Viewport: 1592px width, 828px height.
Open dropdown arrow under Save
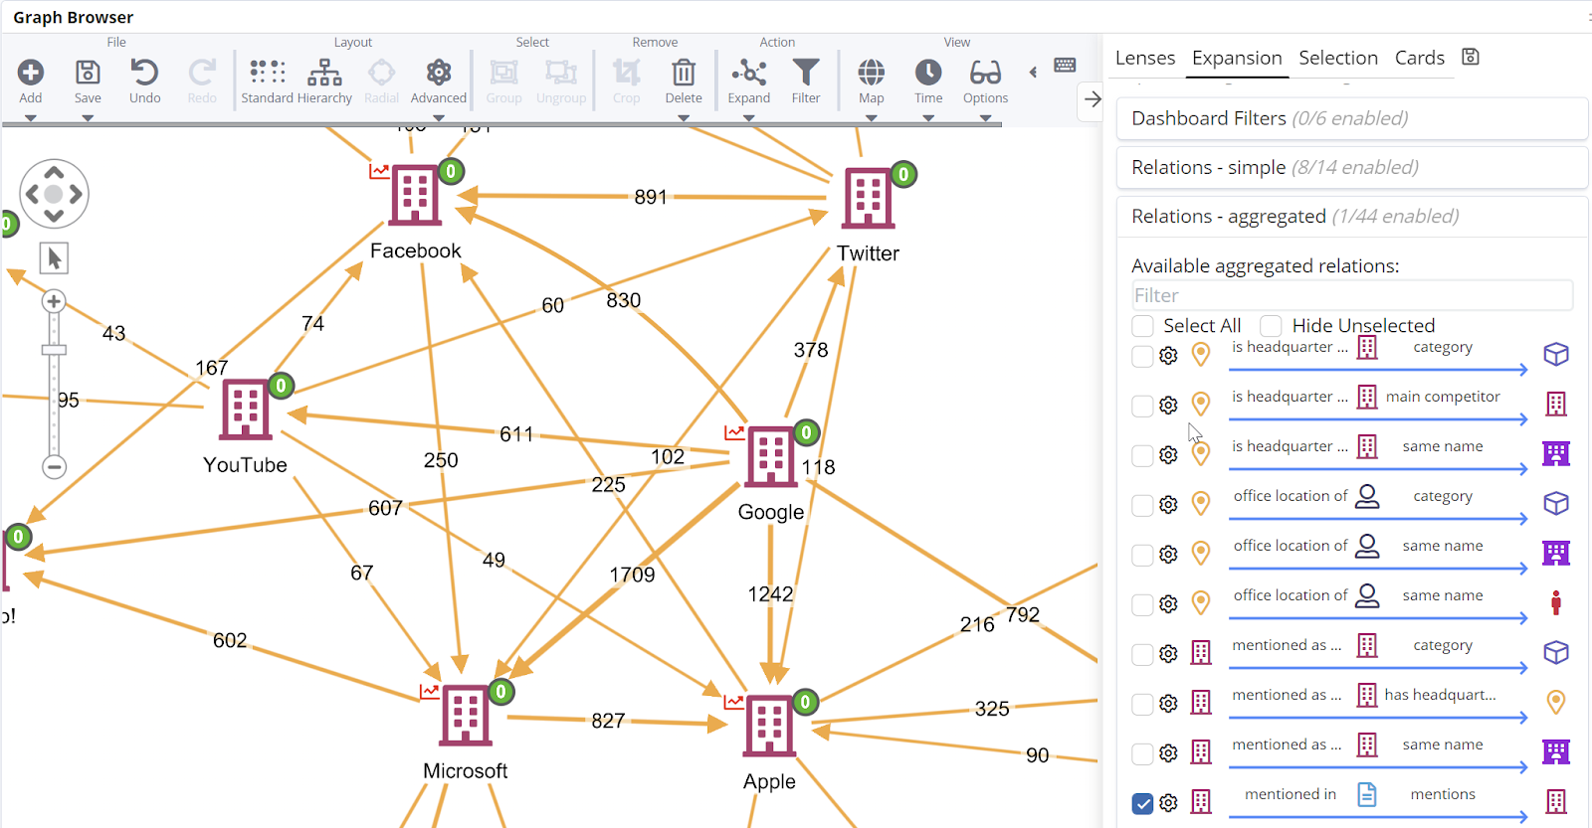click(88, 117)
